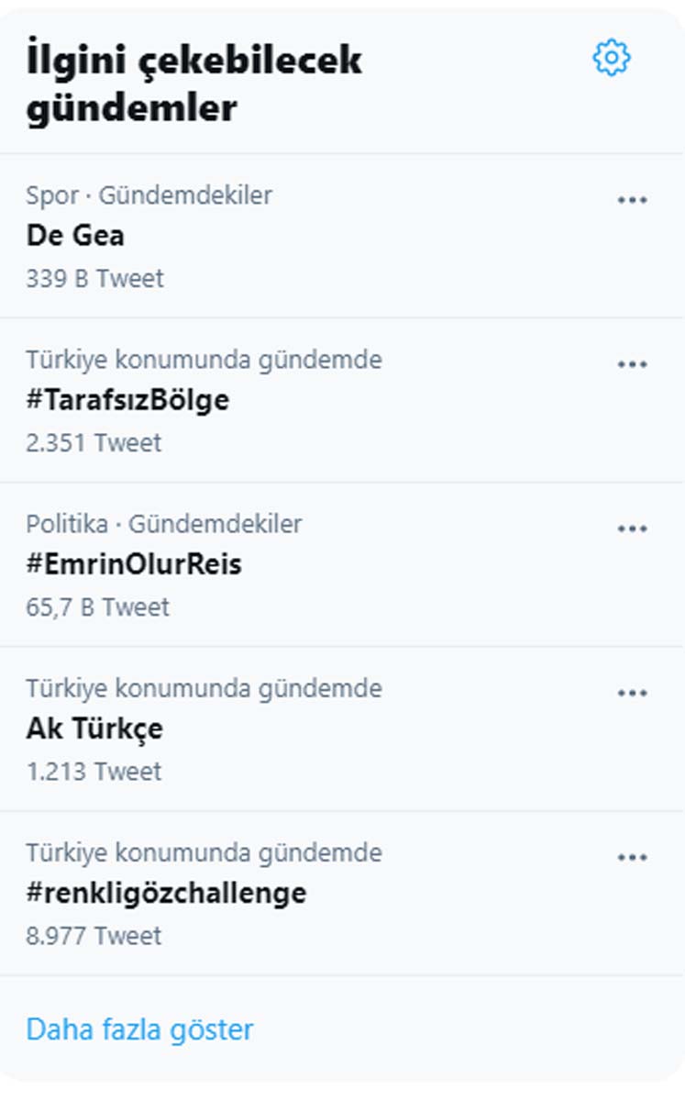This screenshot has height=1101, width=685.
Task: Show more trends via Daha fazla göster
Action: pyautogui.click(x=138, y=1029)
